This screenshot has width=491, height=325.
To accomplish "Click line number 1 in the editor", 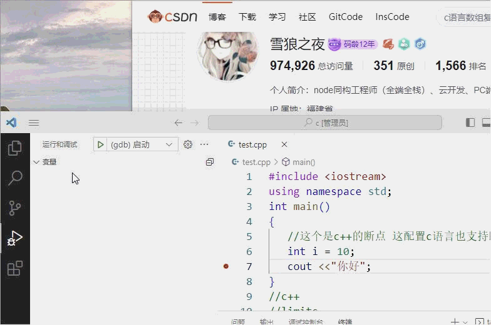I will click(x=249, y=176).
